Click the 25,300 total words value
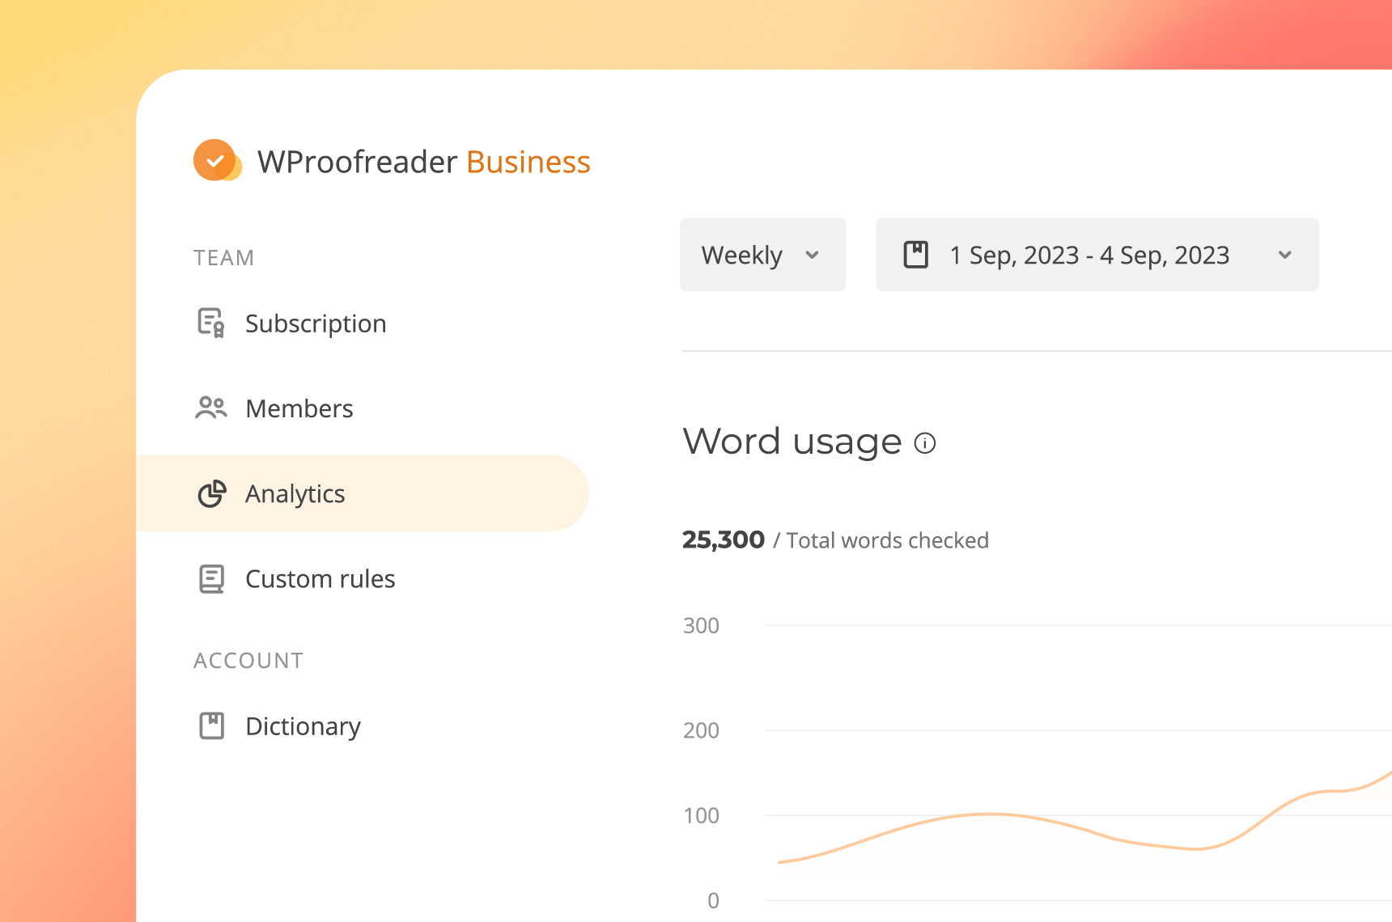 pos(723,539)
